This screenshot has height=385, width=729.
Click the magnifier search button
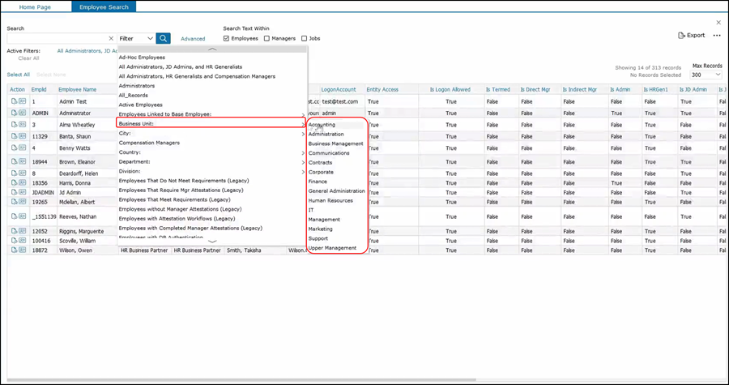[163, 38]
